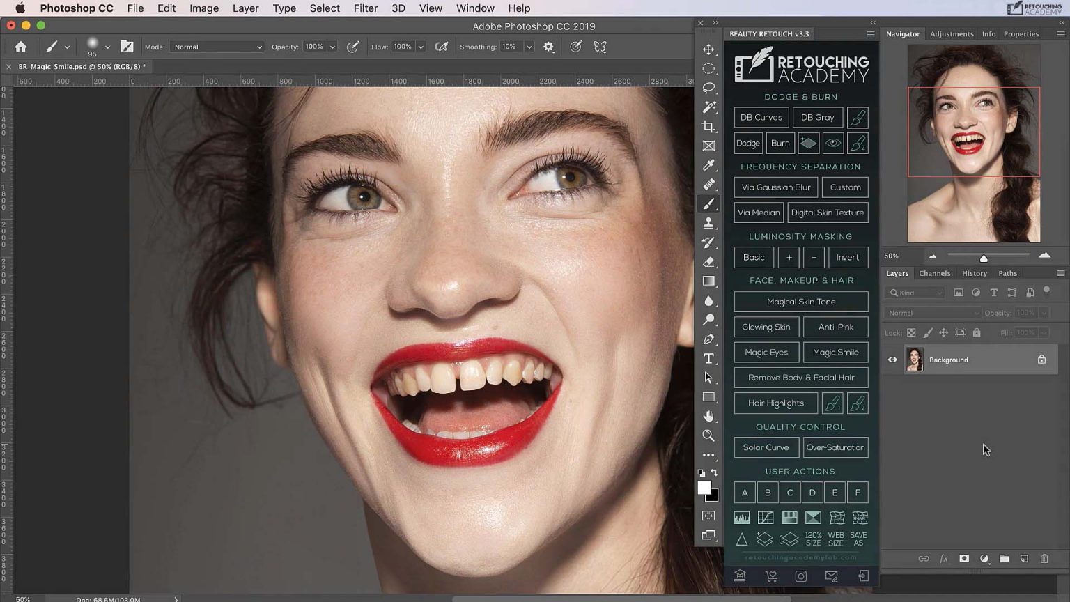Image resolution: width=1070 pixels, height=602 pixels.
Task: Open the Kind filter dropdown
Action: (x=914, y=293)
